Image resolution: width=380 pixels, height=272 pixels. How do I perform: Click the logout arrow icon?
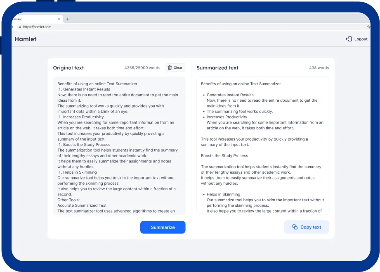tap(349, 39)
